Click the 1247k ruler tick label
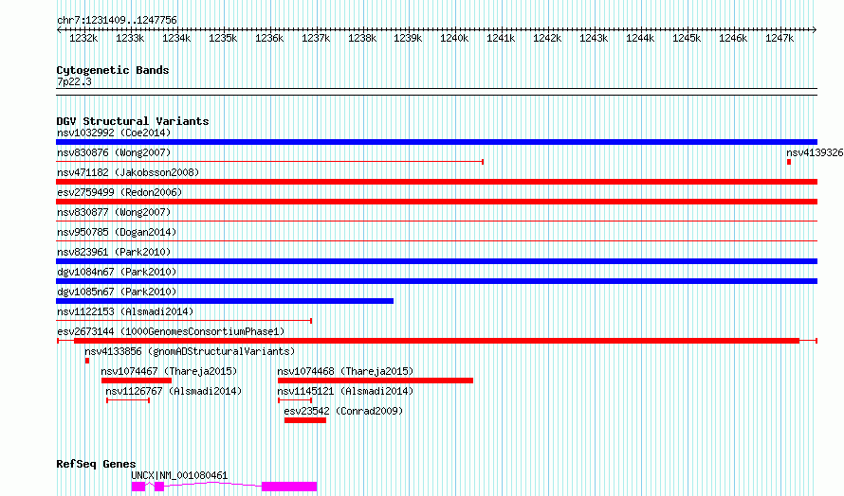The height and width of the screenshot is (496, 844). coord(780,38)
